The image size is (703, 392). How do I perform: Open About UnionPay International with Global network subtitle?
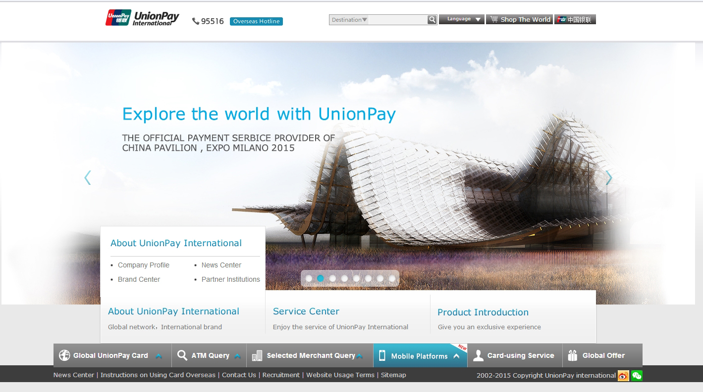click(x=173, y=311)
